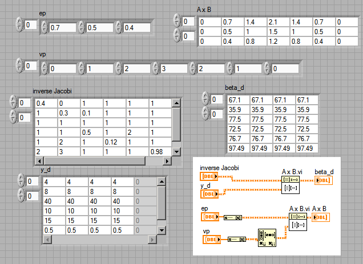Click the stepper next to vp value 3
The image size is (363, 264).
(x=156, y=68)
